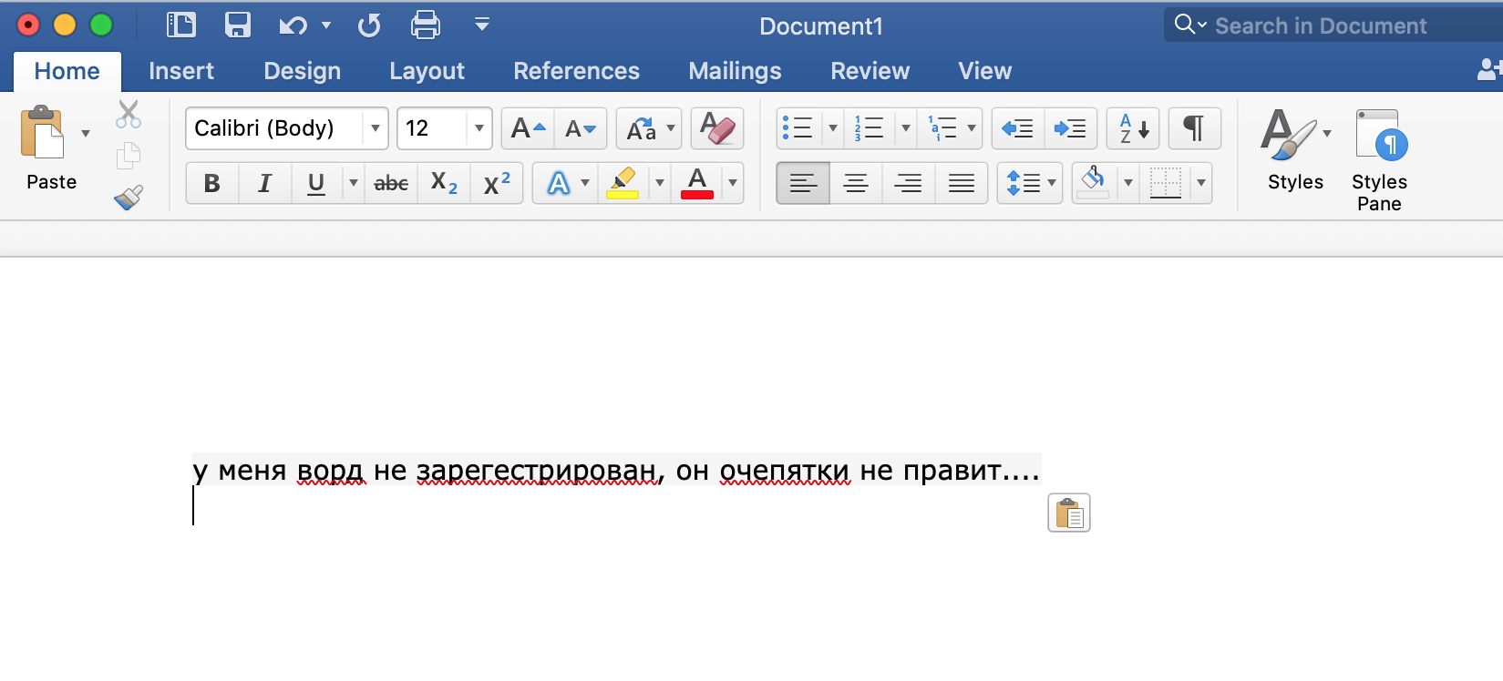
Task: Toggle superscript formatting
Action: pyautogui.click(x=497, y=183)
